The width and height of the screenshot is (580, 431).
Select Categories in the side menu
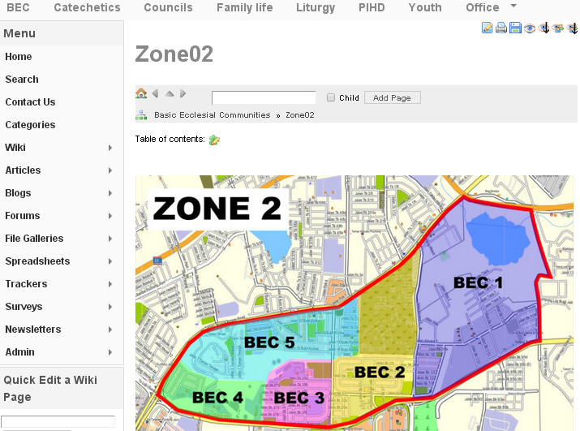coord(30,125)
